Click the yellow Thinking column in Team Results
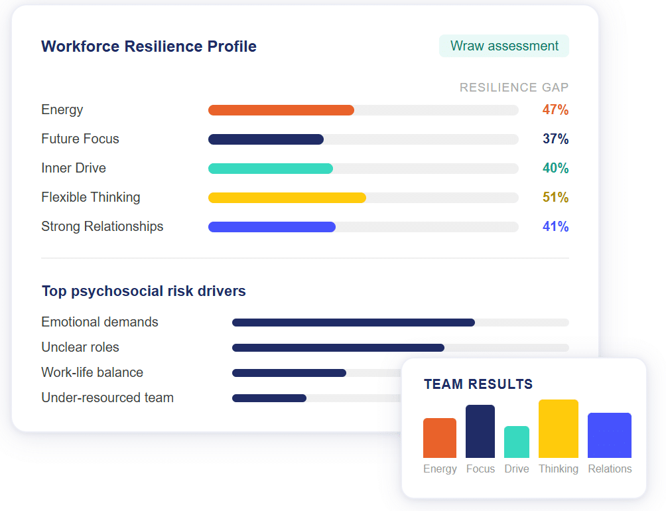This screenshot has height=511, width=666. coord(558,429)
